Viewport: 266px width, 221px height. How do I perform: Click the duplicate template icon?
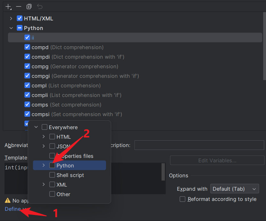(x=29, y=7)
